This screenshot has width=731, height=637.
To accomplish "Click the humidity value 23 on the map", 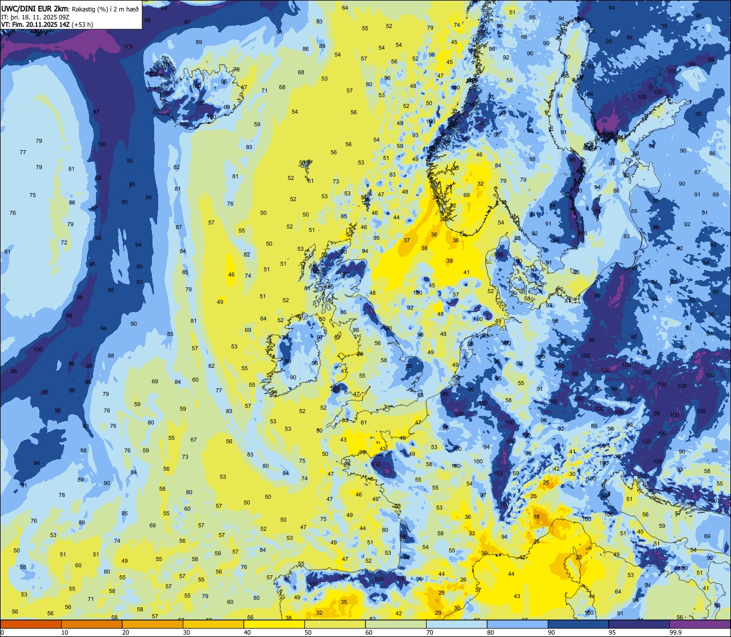I will pyautogui.click(x=579, y=558).
